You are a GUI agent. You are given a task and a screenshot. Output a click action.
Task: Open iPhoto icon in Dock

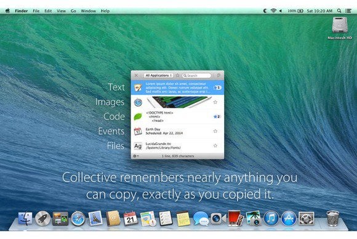pyautogui.click(x=254, y=218)
